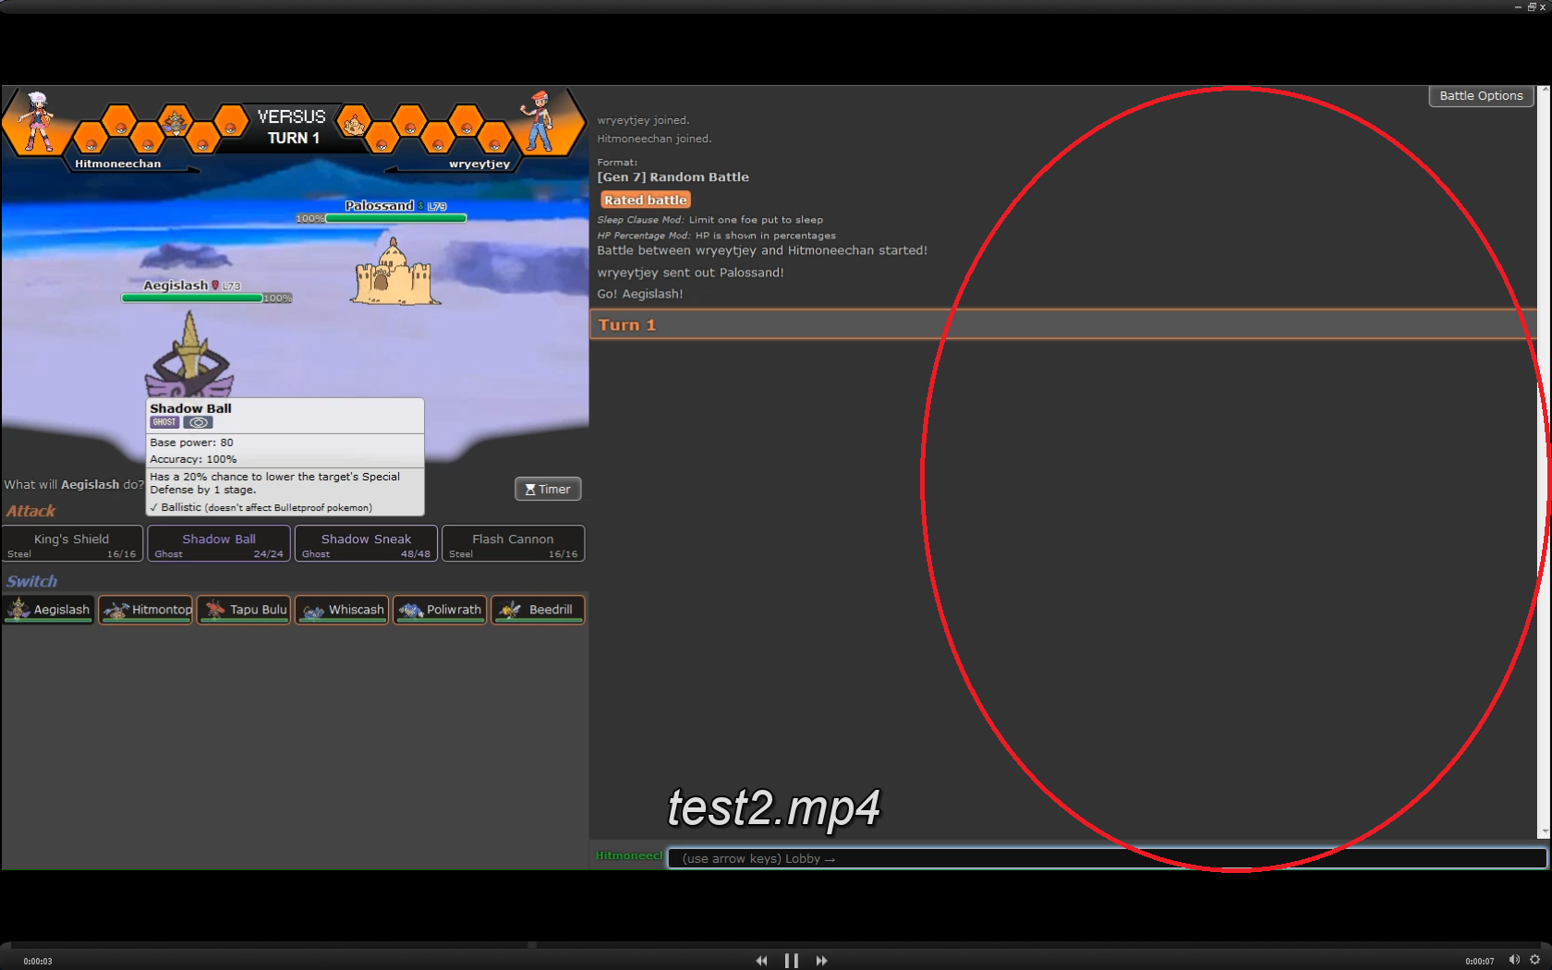Select the King's Shield move

pos(72,543)
